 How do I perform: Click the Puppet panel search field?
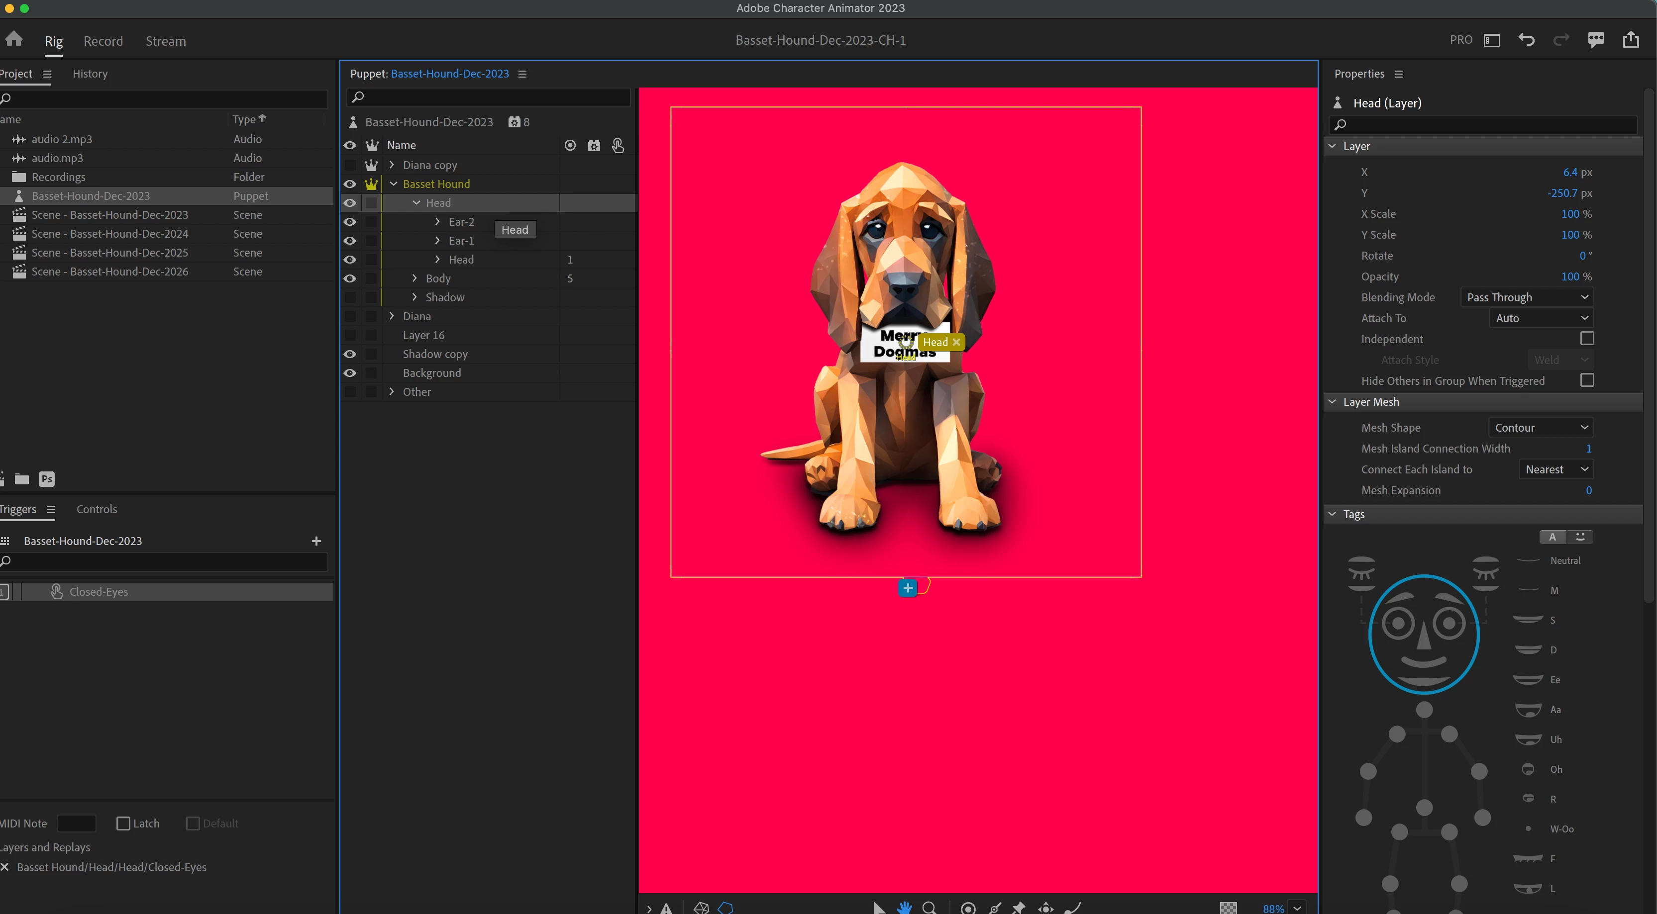[x=489, y=97]
